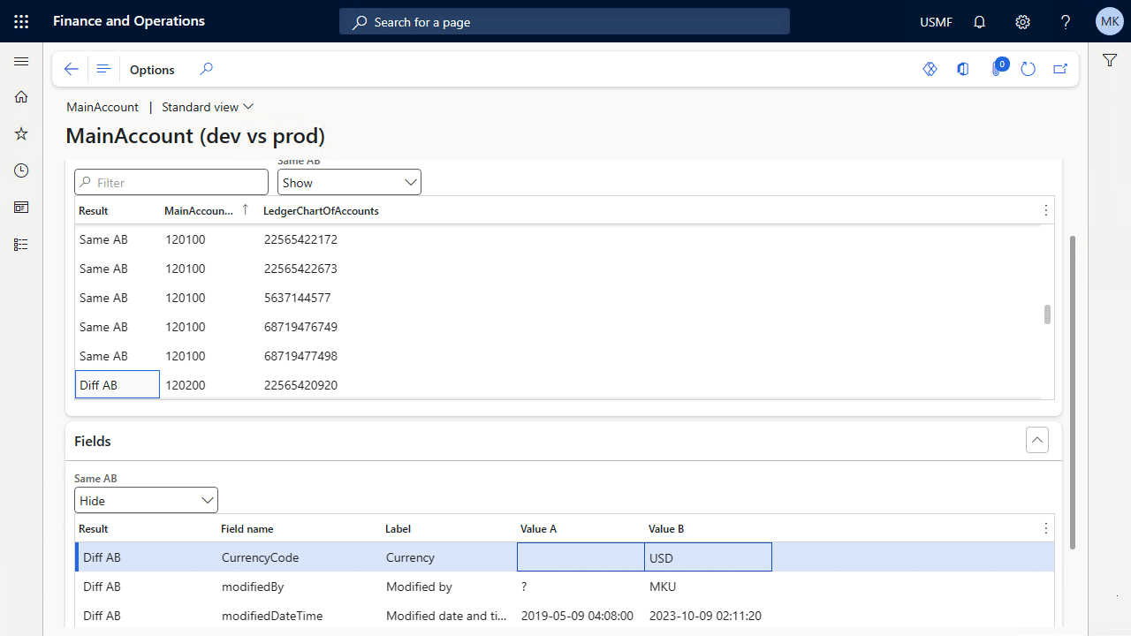Click the Currency label cell

411,557
